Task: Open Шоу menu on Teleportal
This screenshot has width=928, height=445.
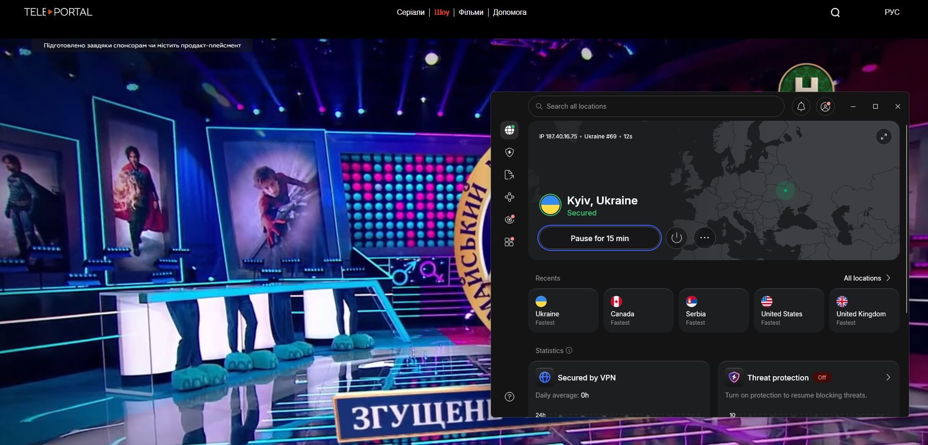Action: pyautogui.click(x=442, y=13)
